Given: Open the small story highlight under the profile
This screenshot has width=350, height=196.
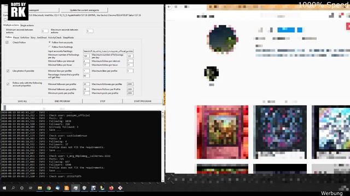Looking at the screenshot, I should 212,73.
